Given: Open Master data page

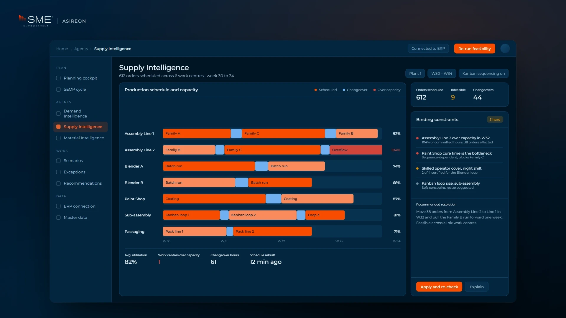Looking at the screenshot, I should click(x=80, y=217).
